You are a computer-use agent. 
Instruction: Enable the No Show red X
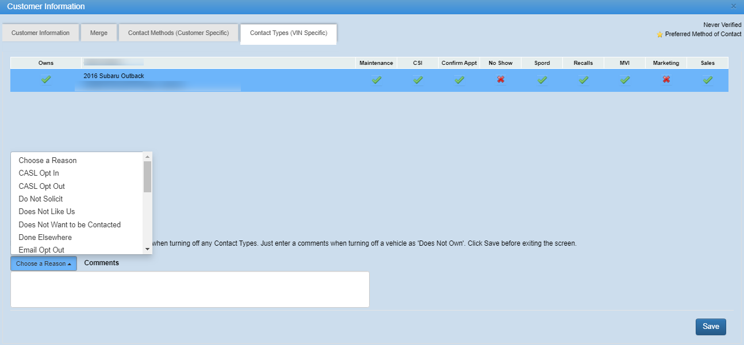tap(501, 79)
